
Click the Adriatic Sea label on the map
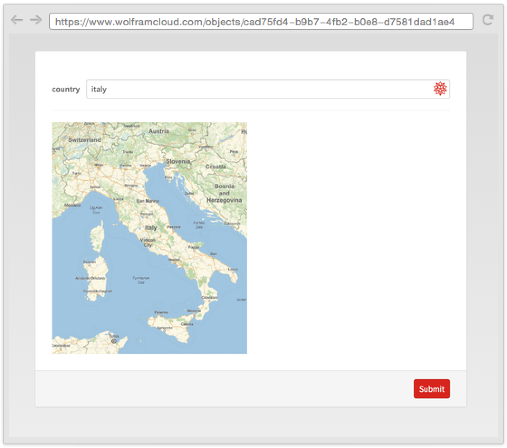(x=199, y=225)
